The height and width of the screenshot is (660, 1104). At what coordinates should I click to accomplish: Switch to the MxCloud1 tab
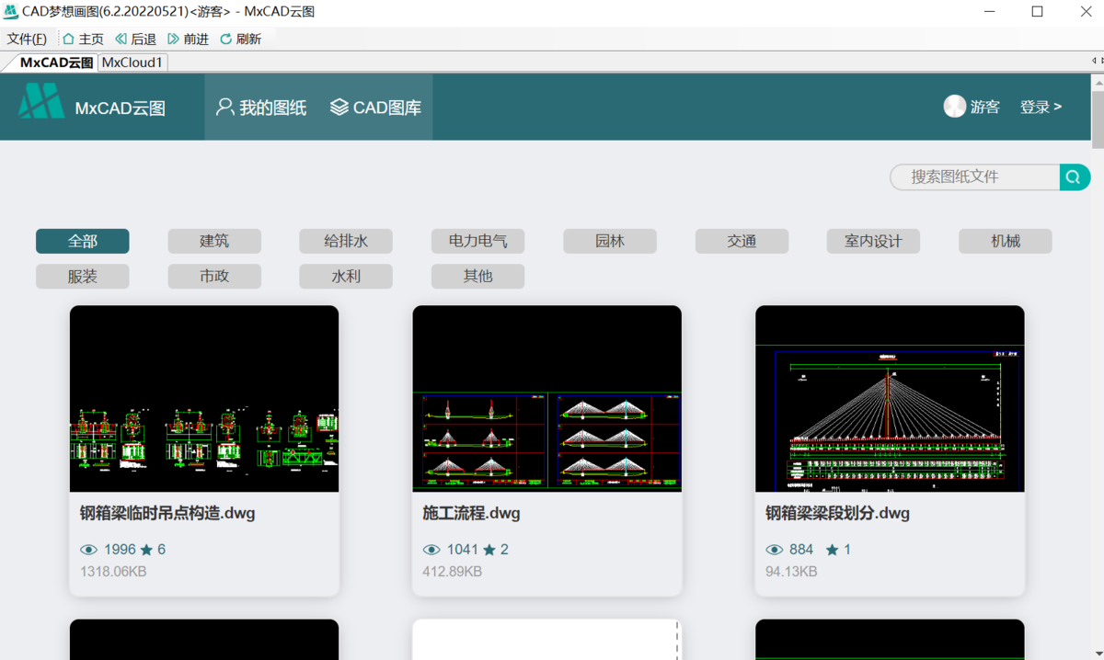(x=132, y=63)
